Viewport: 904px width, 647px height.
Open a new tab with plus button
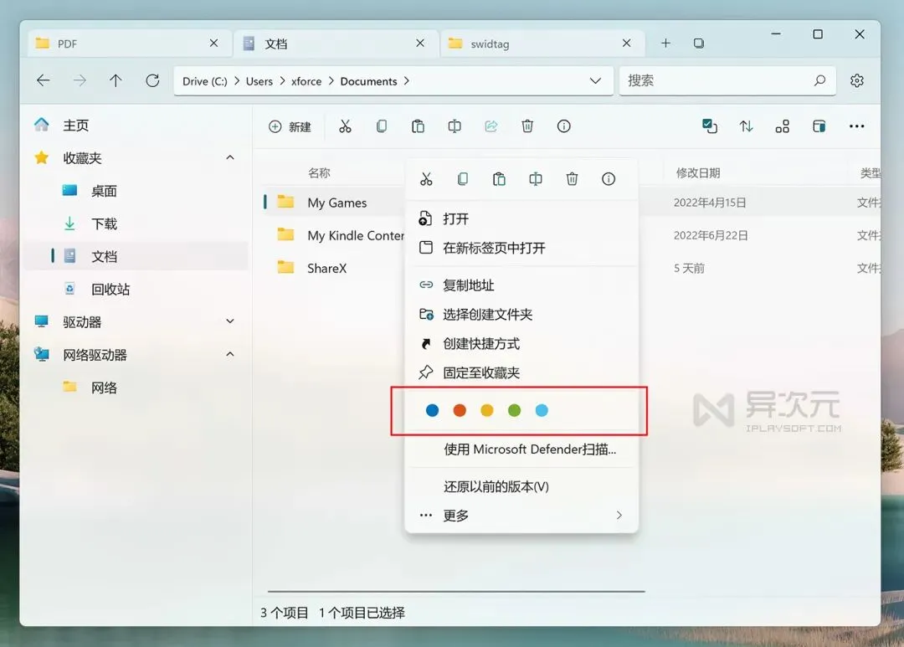(x=665, y=44)
